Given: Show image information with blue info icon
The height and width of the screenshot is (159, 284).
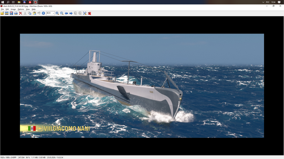Looking at the screenshot, I should click(43, 13).
